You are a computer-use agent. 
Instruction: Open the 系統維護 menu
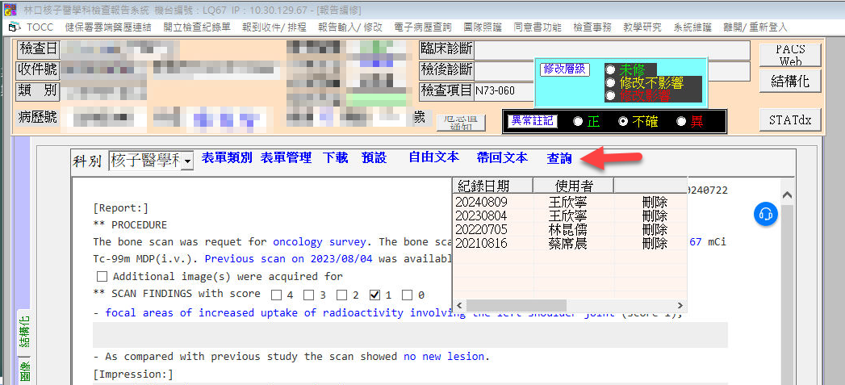692,27
